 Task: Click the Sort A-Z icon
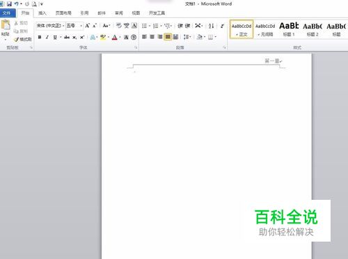[211, 26]
